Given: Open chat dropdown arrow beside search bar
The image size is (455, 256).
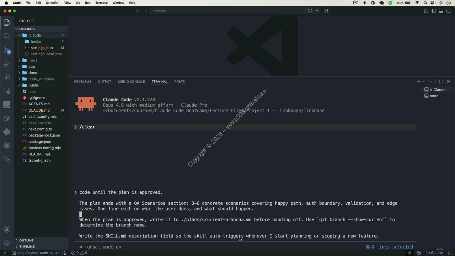Looking at the screenshot, I should (x=317, y=11).
